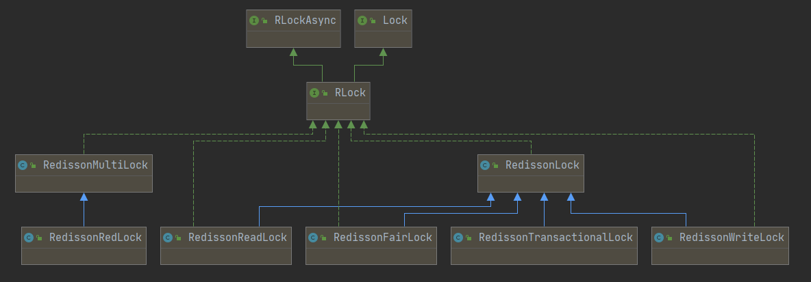Screen dimensions: 811x282
Task: Click the interface icon on RLock node
Action: coord(314,93)
